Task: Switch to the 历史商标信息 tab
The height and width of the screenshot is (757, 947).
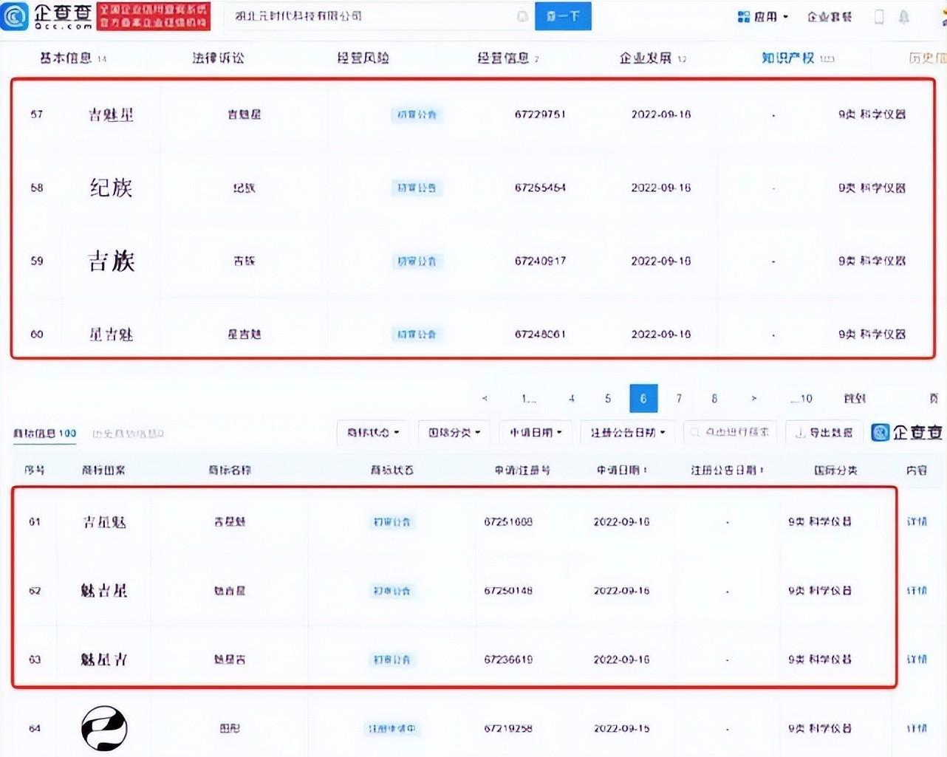Action: click(x=127, y=434)
